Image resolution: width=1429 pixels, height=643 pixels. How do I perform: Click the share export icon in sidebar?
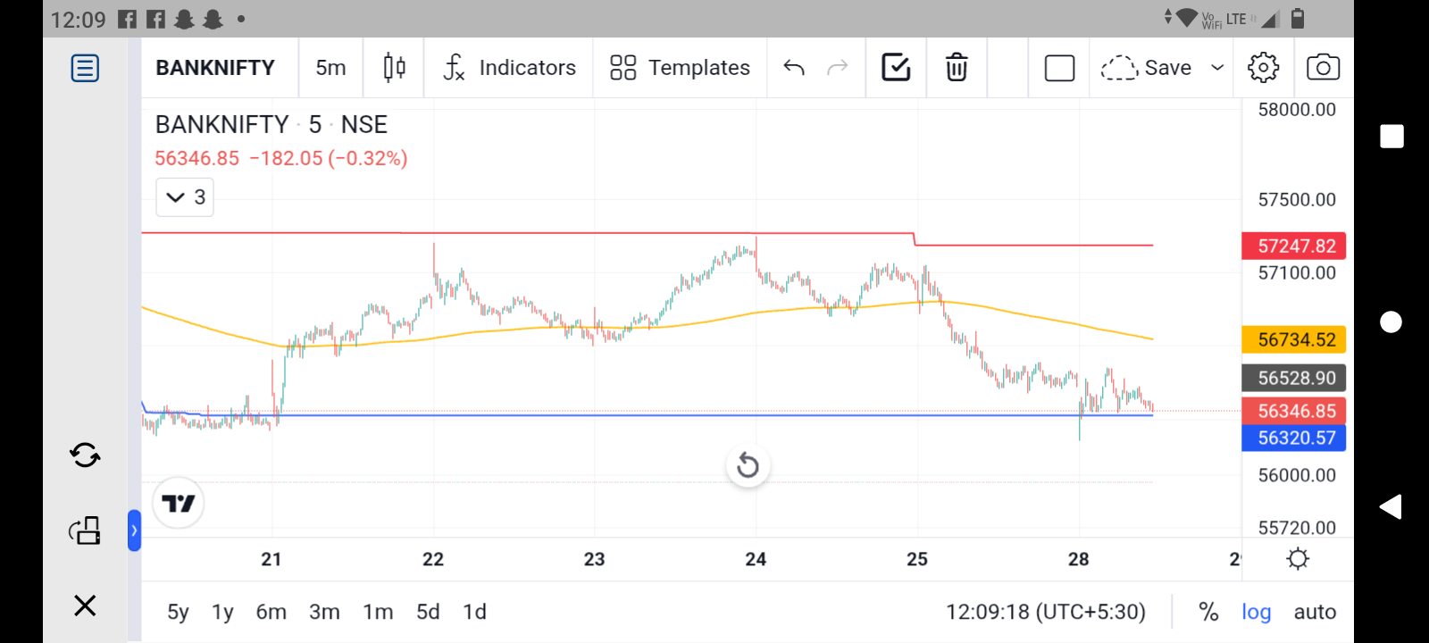click(85, 530)
